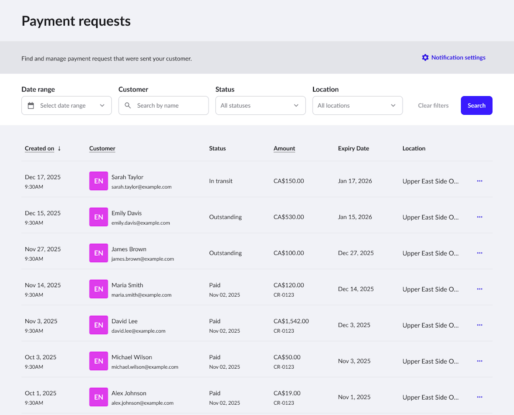Image resolution: width=514 pixels, height=415 pixels.
Task: Click michael.wilson@example.com email
Action: point(145,367)
